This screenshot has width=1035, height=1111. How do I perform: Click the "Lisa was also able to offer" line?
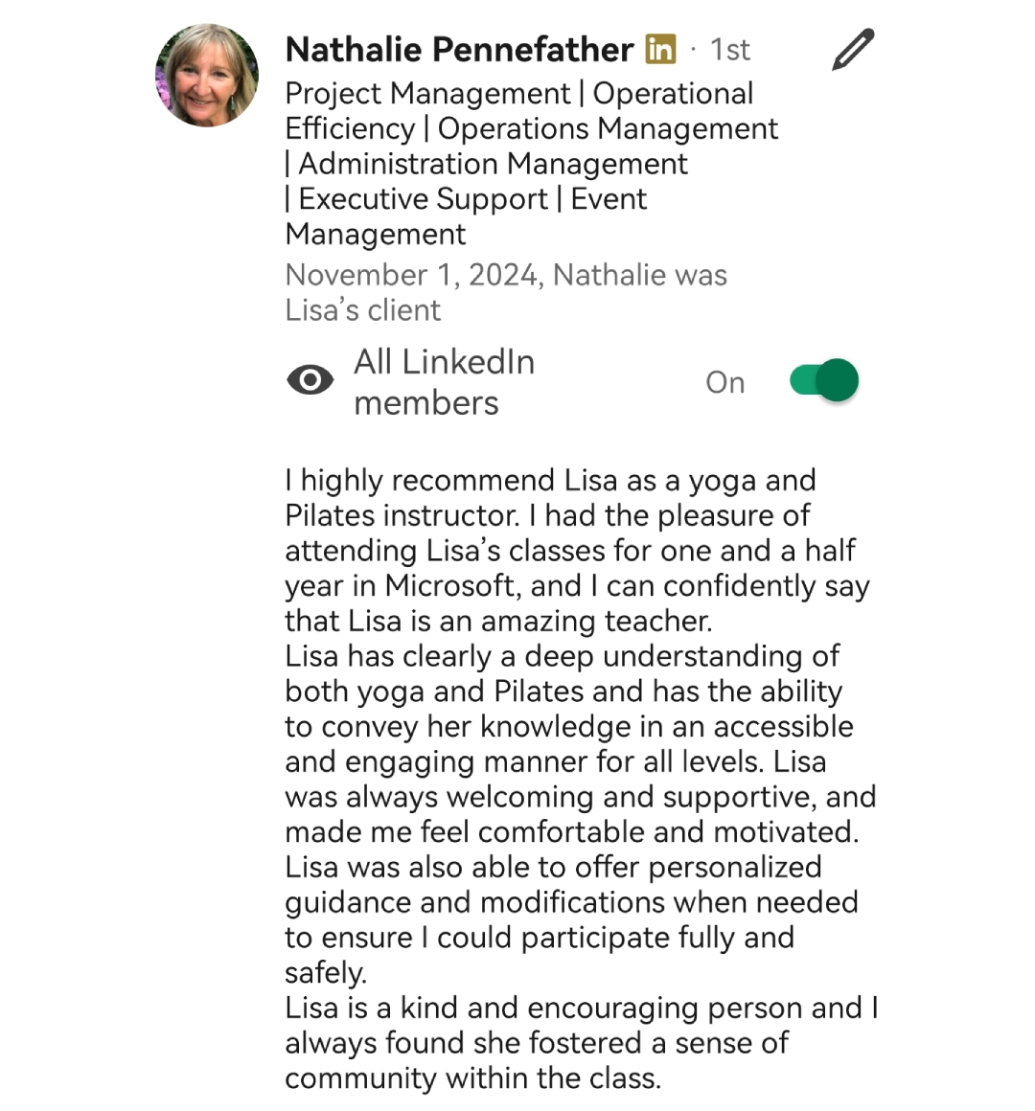553,867
